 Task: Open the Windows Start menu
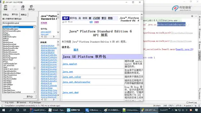point(3,110)
